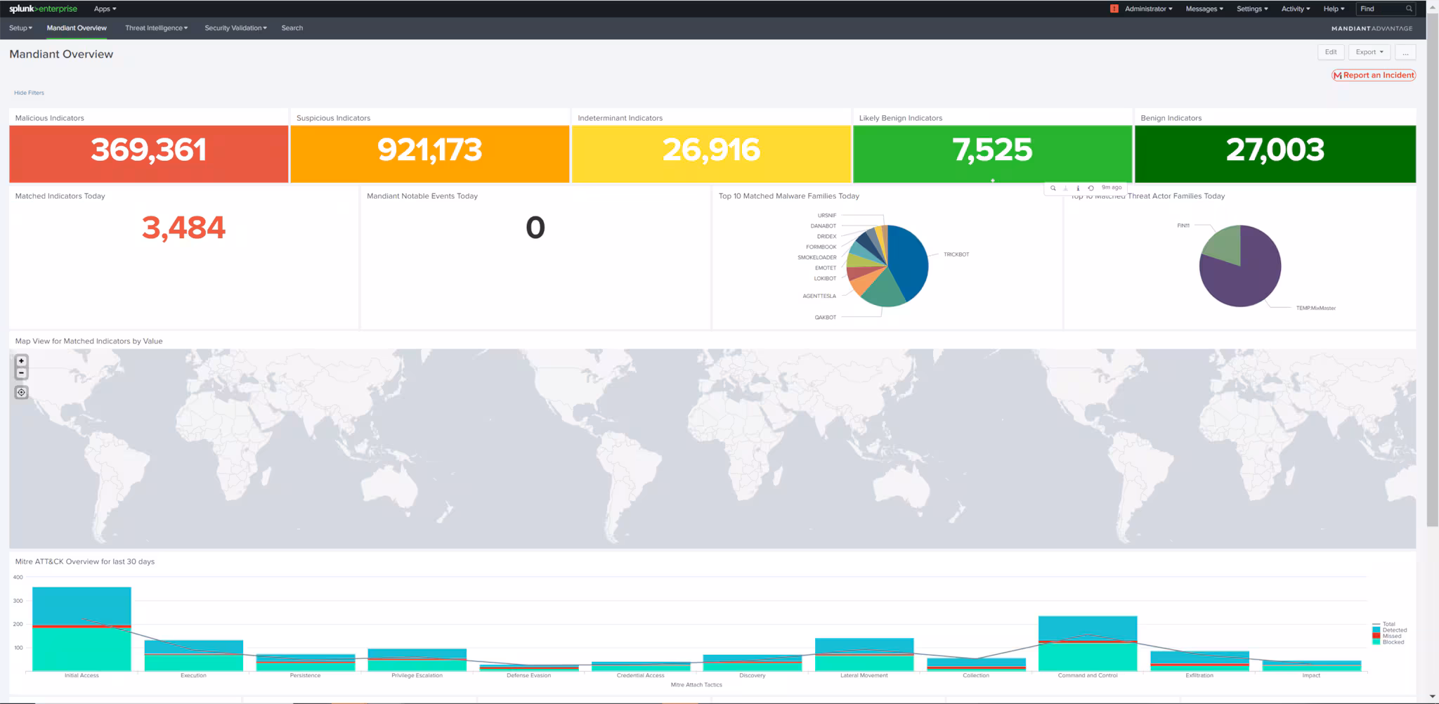Click the Report an Incident button

click(1374, 75)
